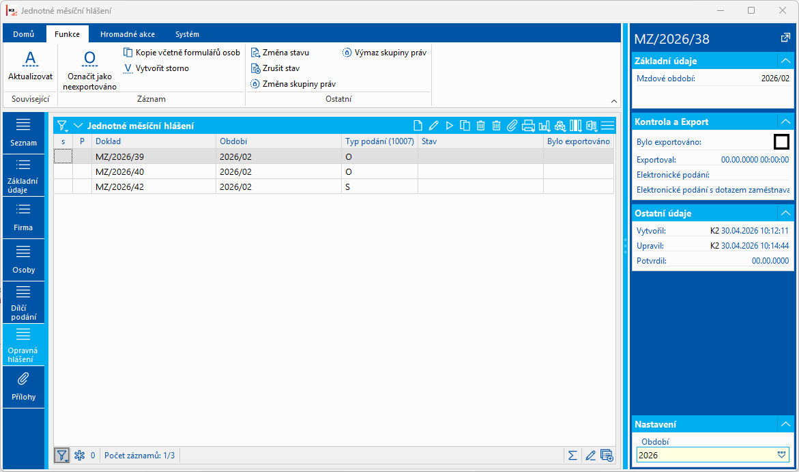
Task: Click the Aktualizovat refresh icon
Action: pos(30,59)
